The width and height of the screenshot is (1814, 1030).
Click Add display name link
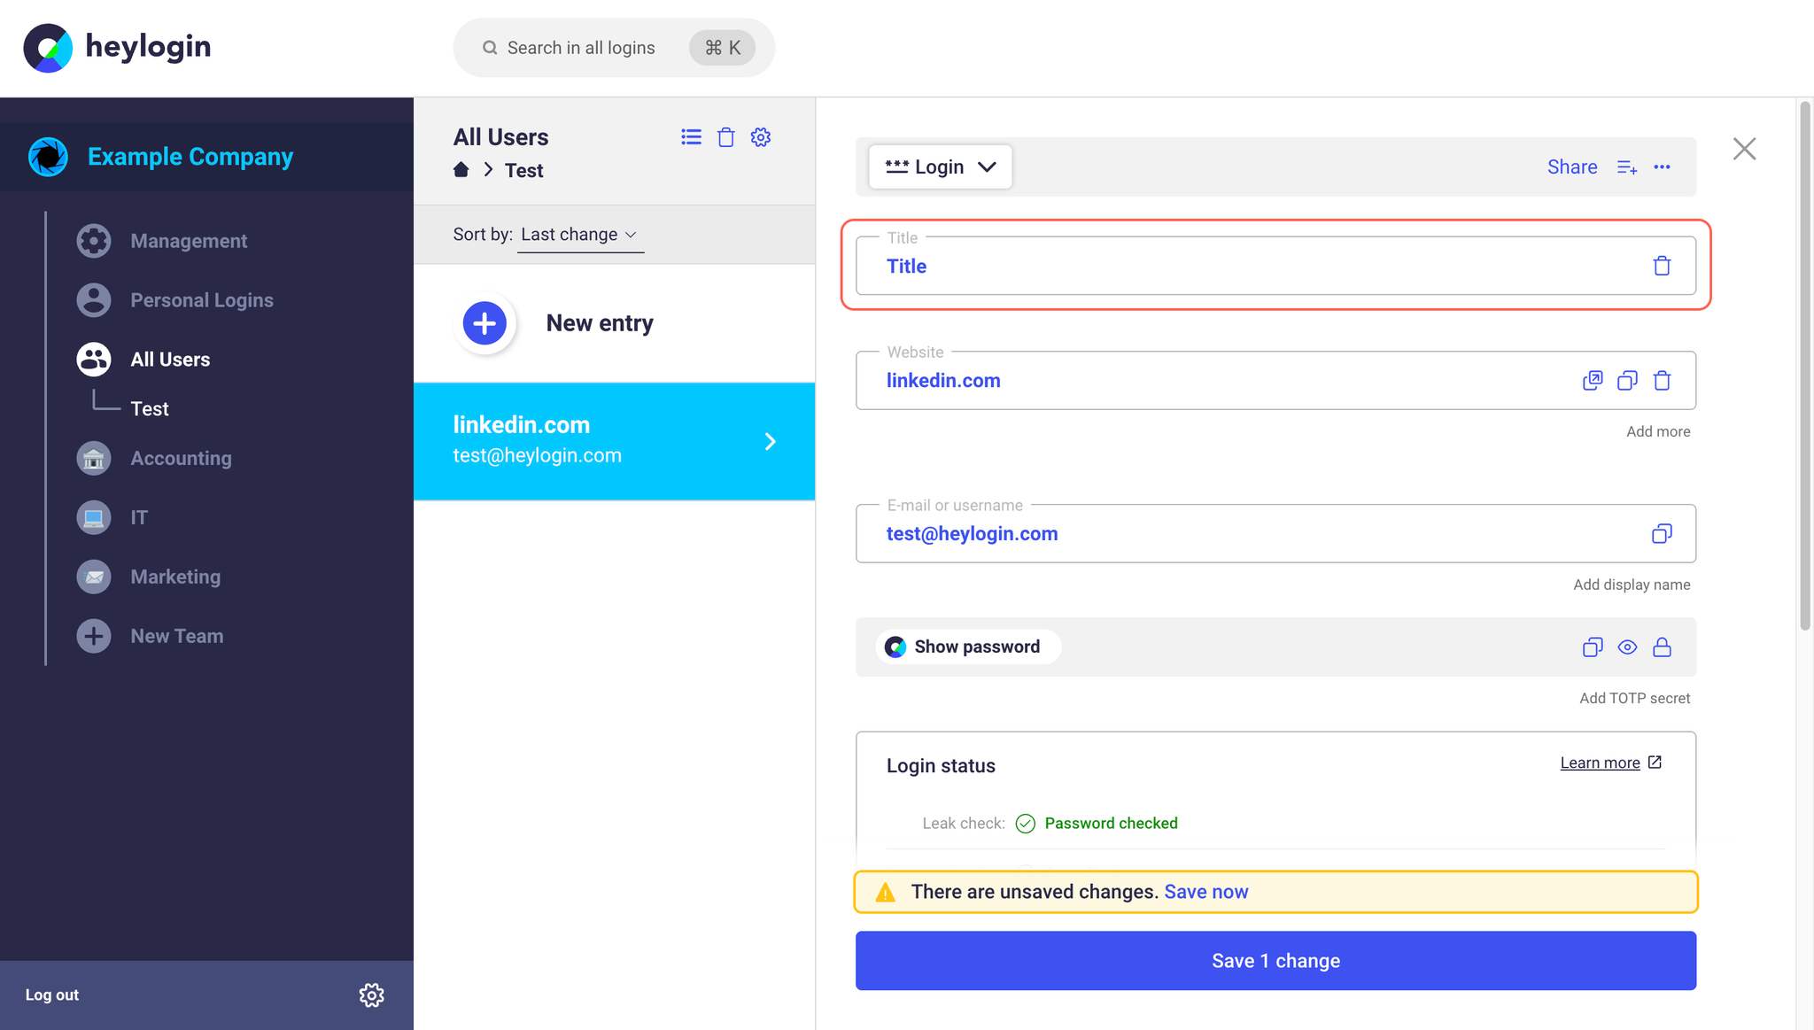(x=1632, y=585)
